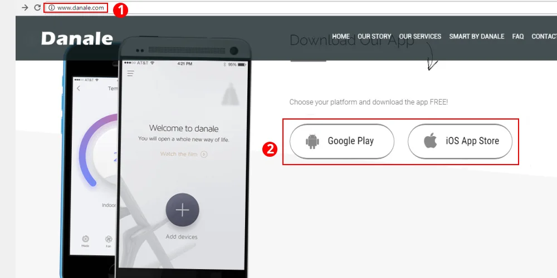Image resolution: width=557 pixels, height=278 pixels.
Task: Open FAQ navigation item
Action: [517, 36]
